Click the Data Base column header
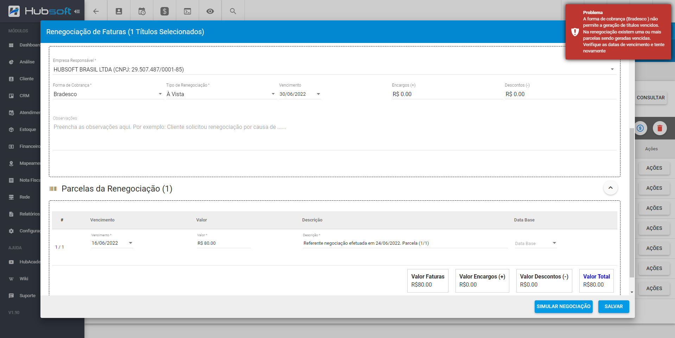This screenshot has height=338, width=675. point(524,220)
